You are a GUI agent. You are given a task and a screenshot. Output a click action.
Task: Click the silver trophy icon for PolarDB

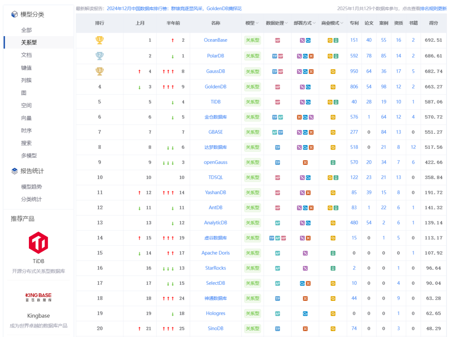pyautogui.click(x=99, y=56)
